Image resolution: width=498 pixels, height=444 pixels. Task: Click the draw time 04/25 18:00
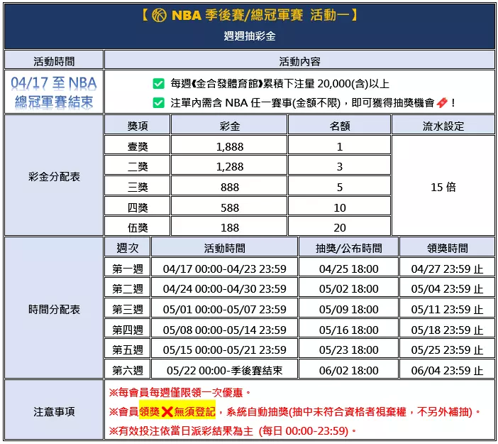point(348,269)
